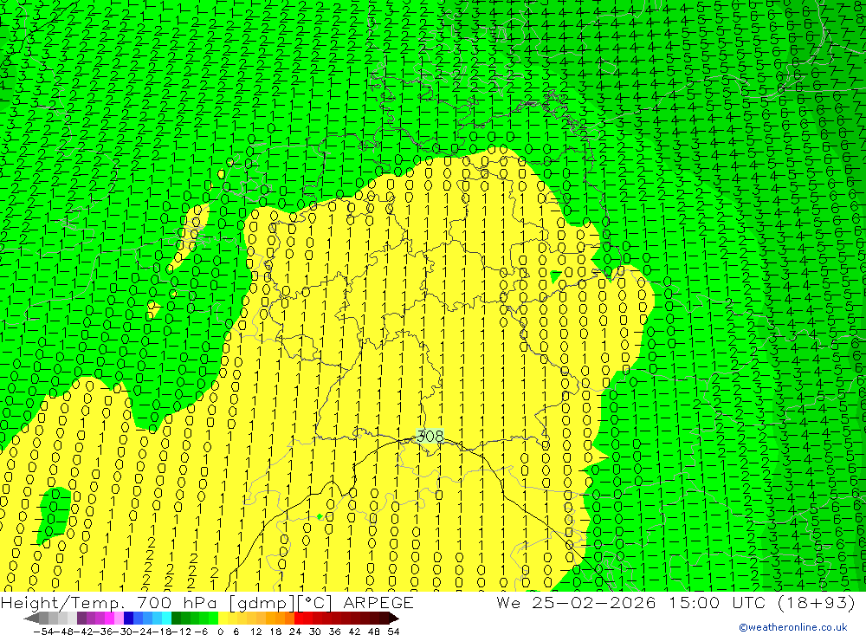866x635 pixels.
Task: Click the dark green -12 degree legend swatch
Action: pyautogui.click(x=176, y=619)
